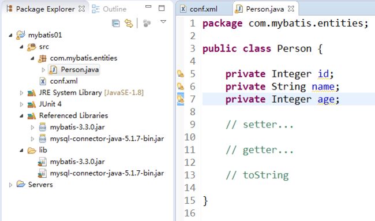Screen dimensions: 375x221
Task: Click the Servers folder icon
Action: click(21, 184)
